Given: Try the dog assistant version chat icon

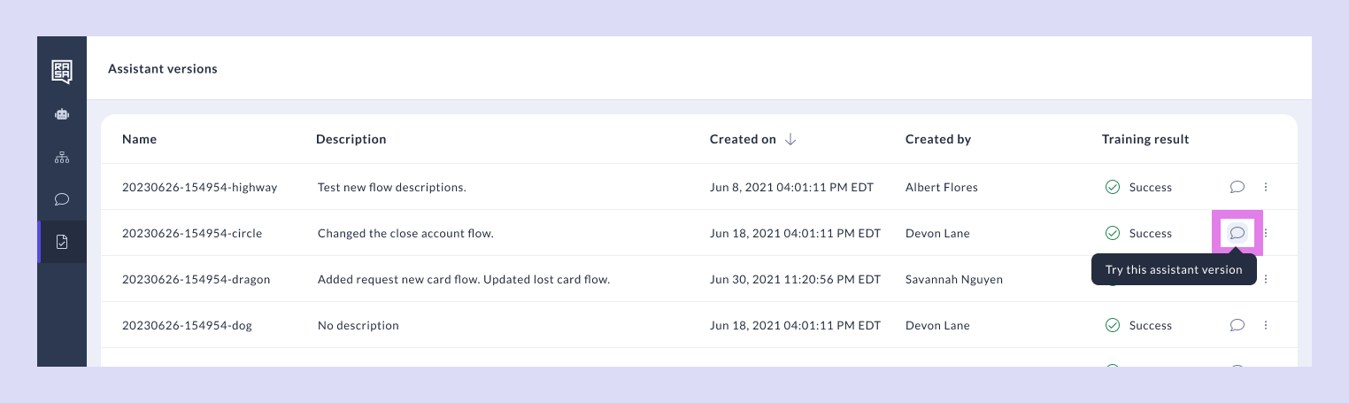Looking at the screenshot, I should coord(1237,325).
